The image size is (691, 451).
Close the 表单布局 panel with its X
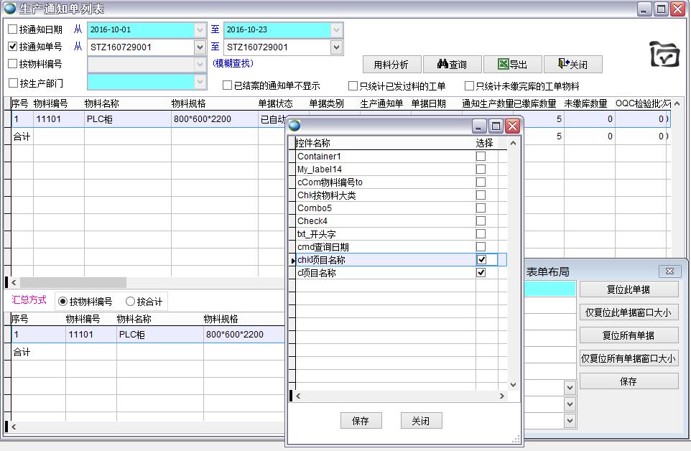669,271
